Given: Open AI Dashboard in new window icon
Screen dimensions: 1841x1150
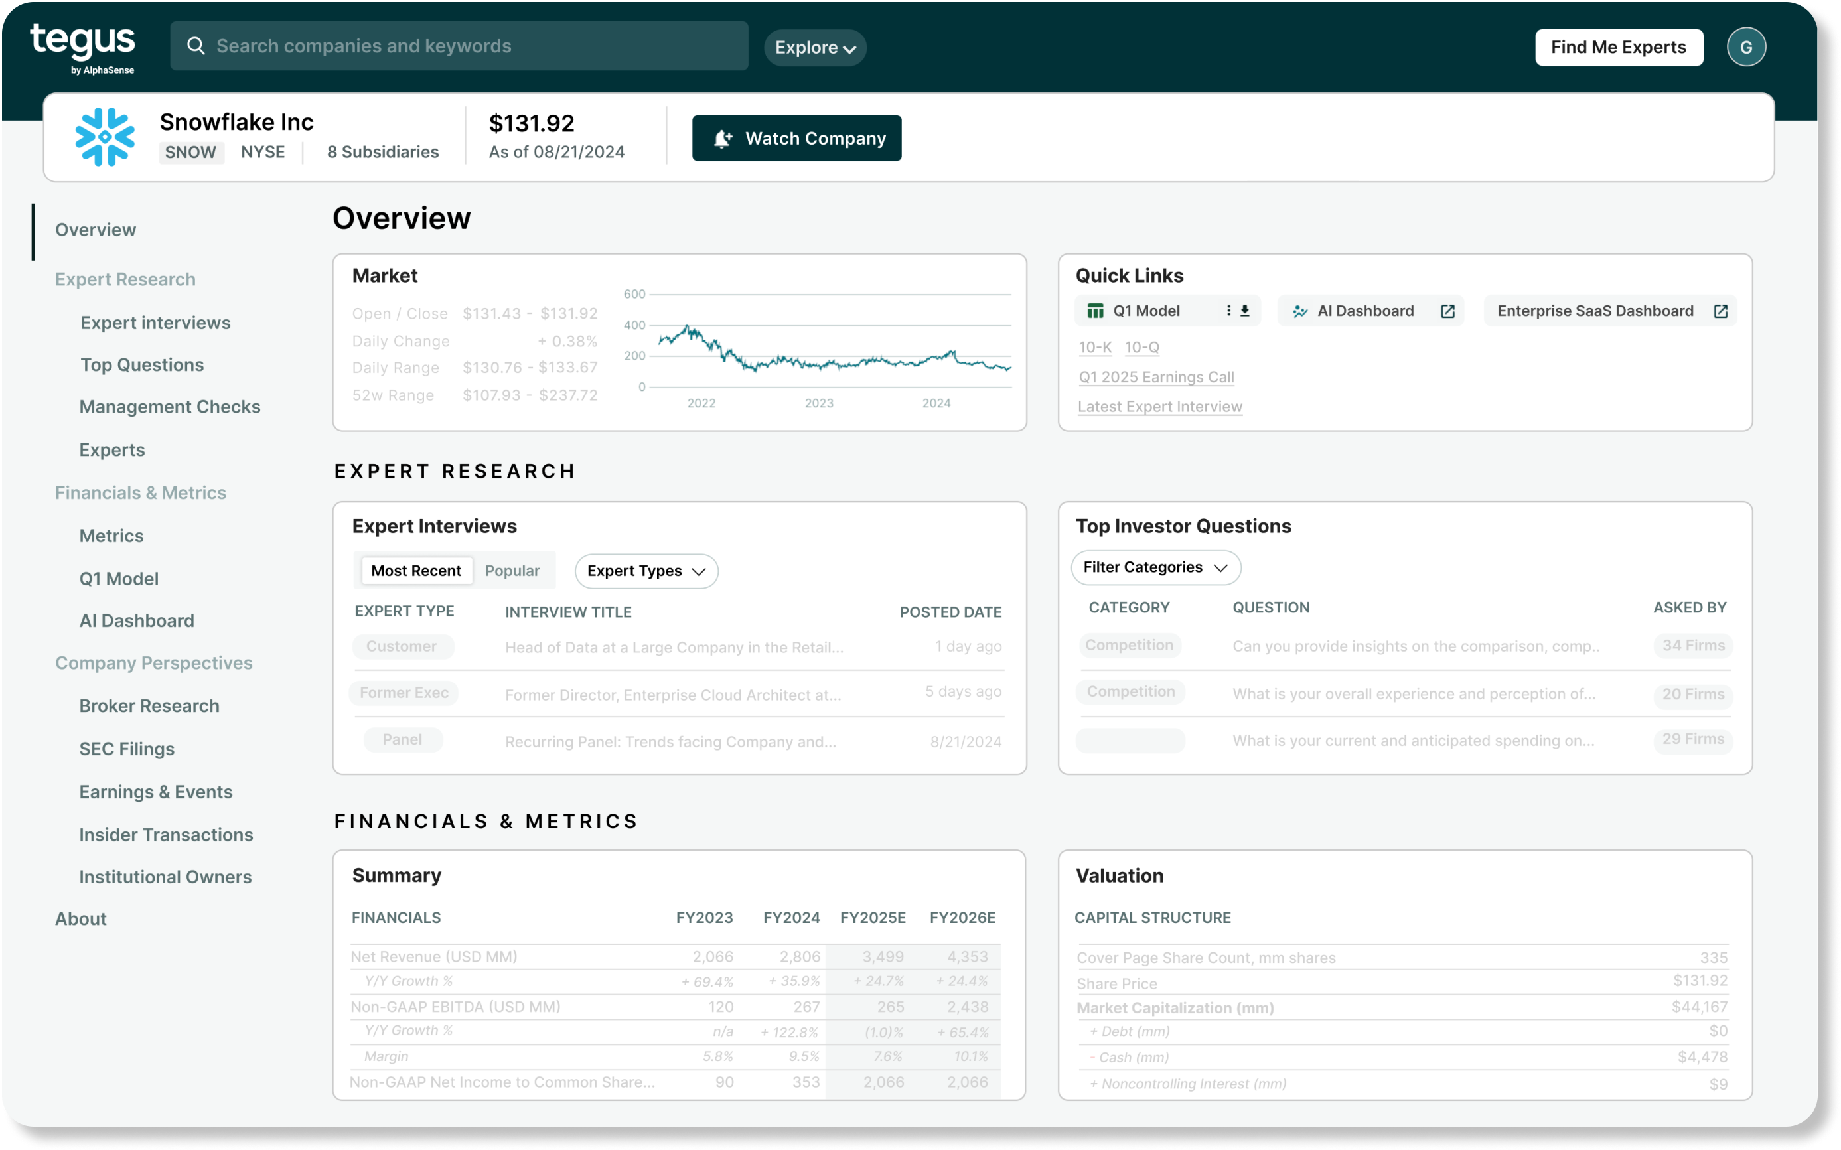Looking at the screenshot, I should pos(1447,311).
